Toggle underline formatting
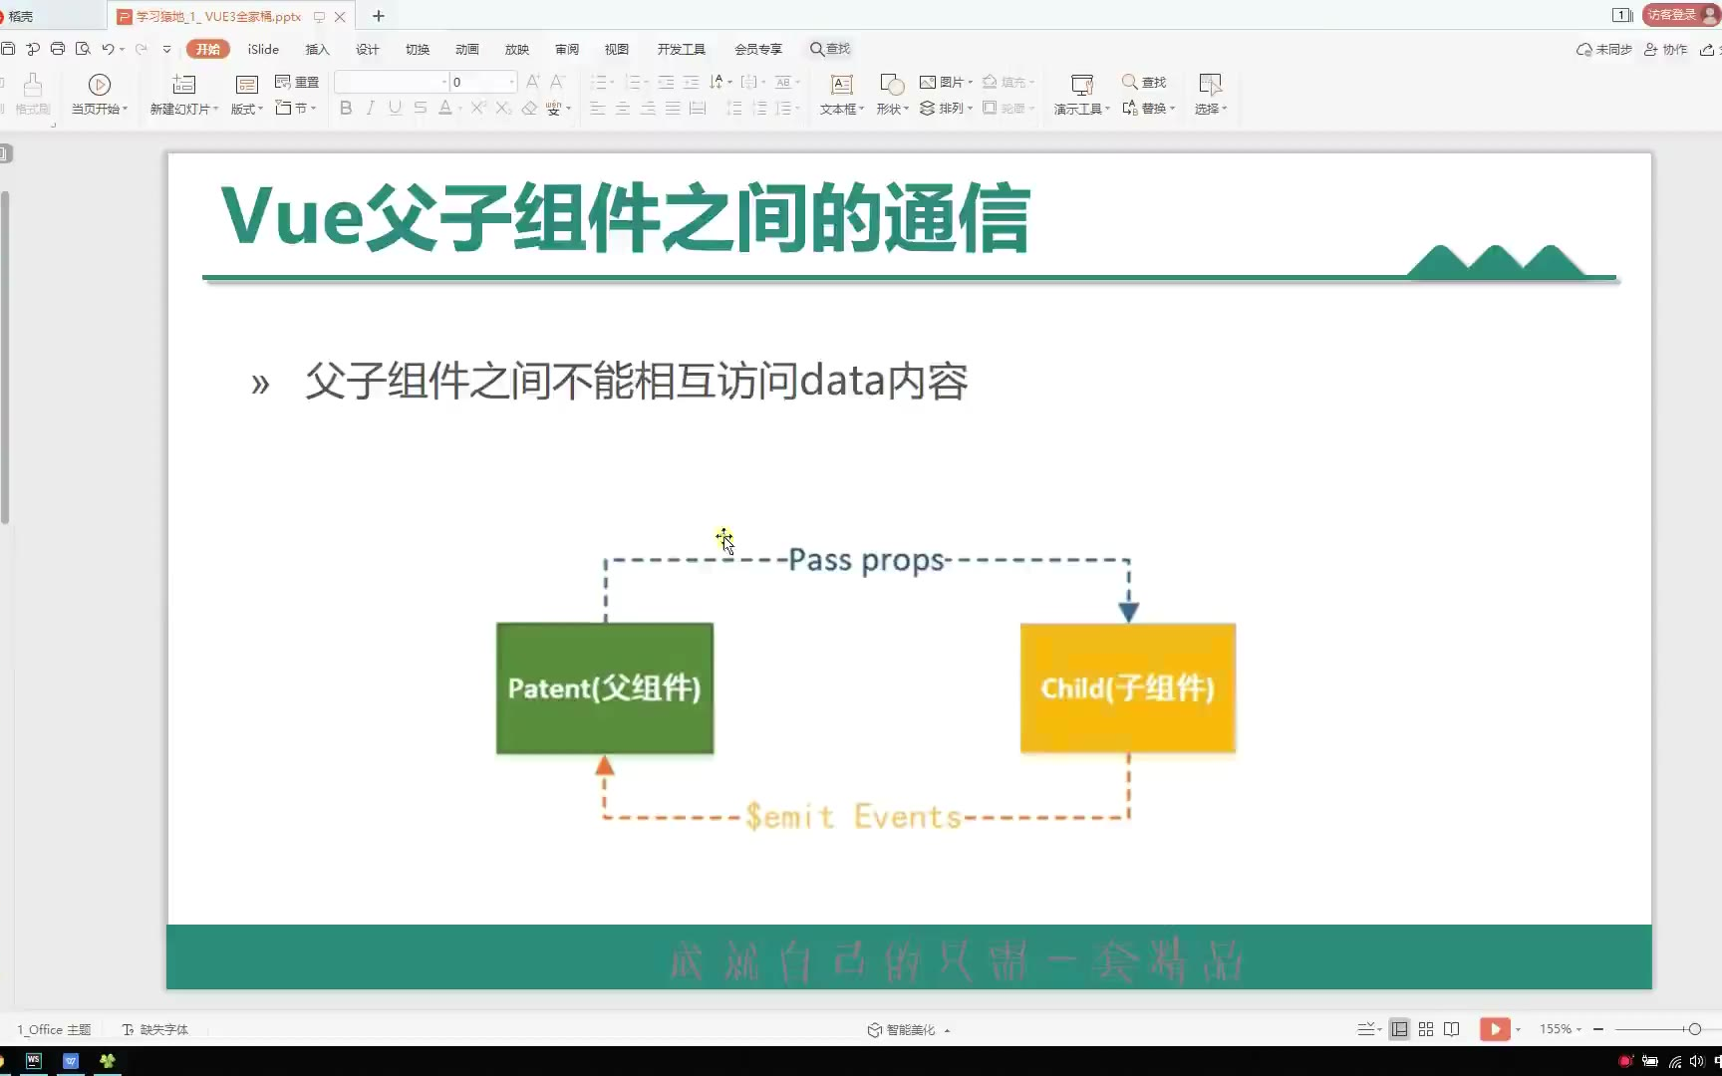Screen dimensions: 1722x1076 (396, 108)
